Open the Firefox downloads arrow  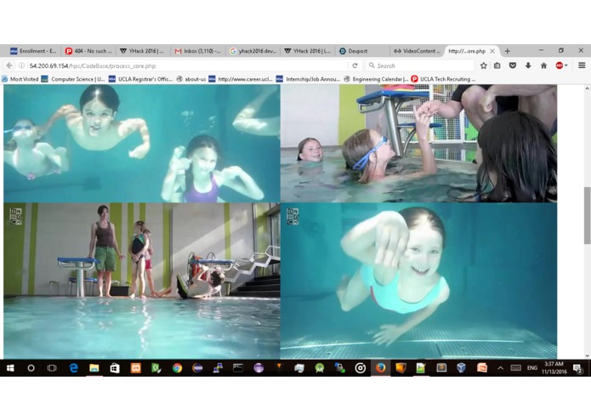[x=528, y=65]
